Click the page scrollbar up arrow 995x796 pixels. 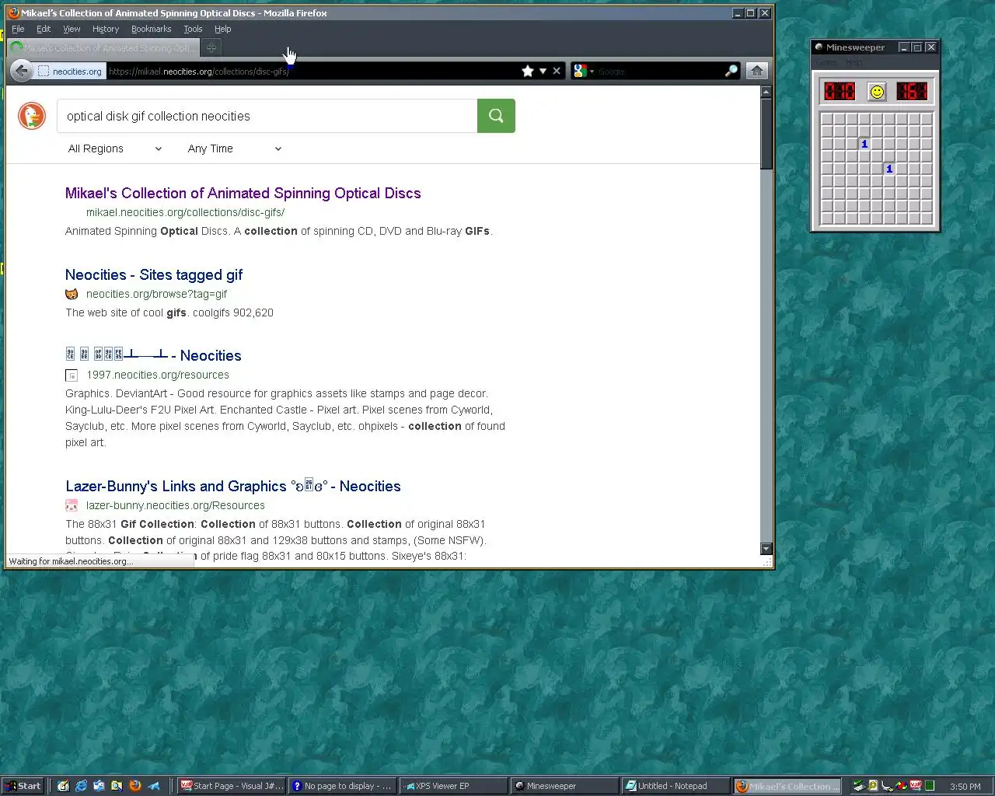click(x=766, y=92)
